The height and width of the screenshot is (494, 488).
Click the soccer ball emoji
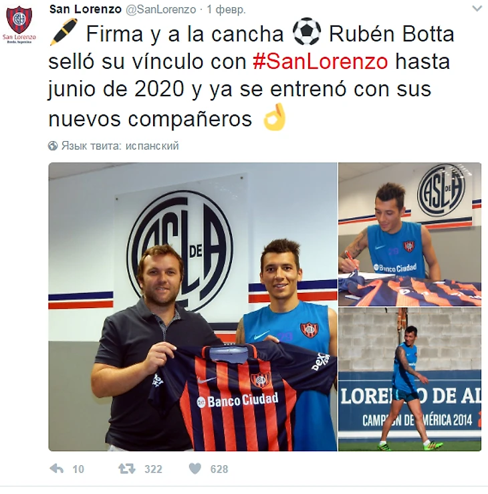[x=307, y=31]
